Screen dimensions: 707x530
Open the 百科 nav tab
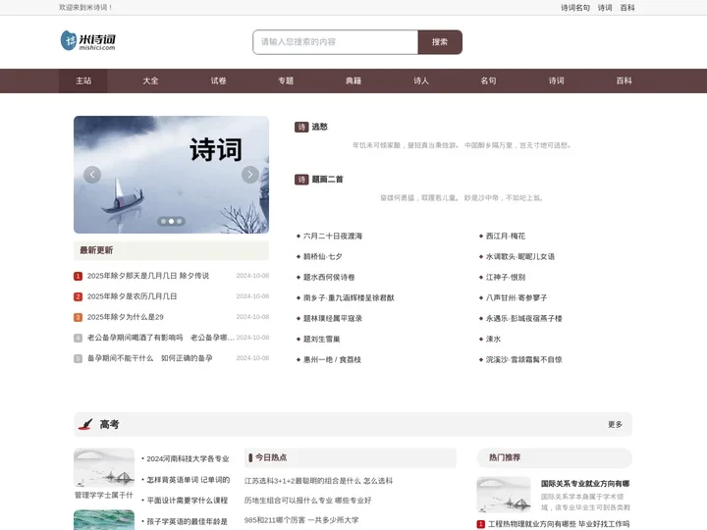625,80
